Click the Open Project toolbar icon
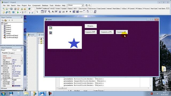Viewport: 171px width, 96px height. point(18,9)
